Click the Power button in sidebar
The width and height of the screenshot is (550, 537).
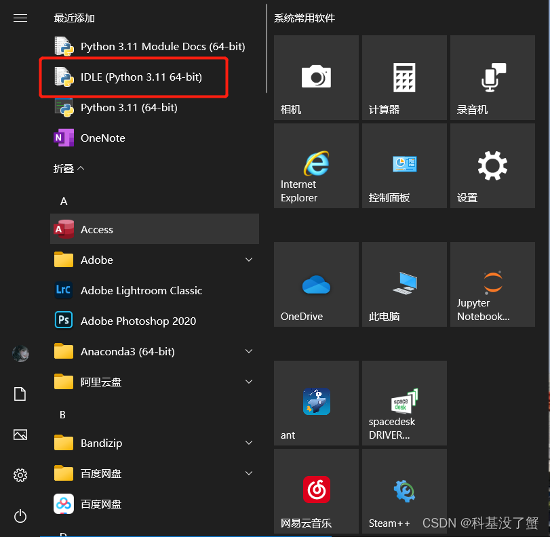click(x=20, y=516)
